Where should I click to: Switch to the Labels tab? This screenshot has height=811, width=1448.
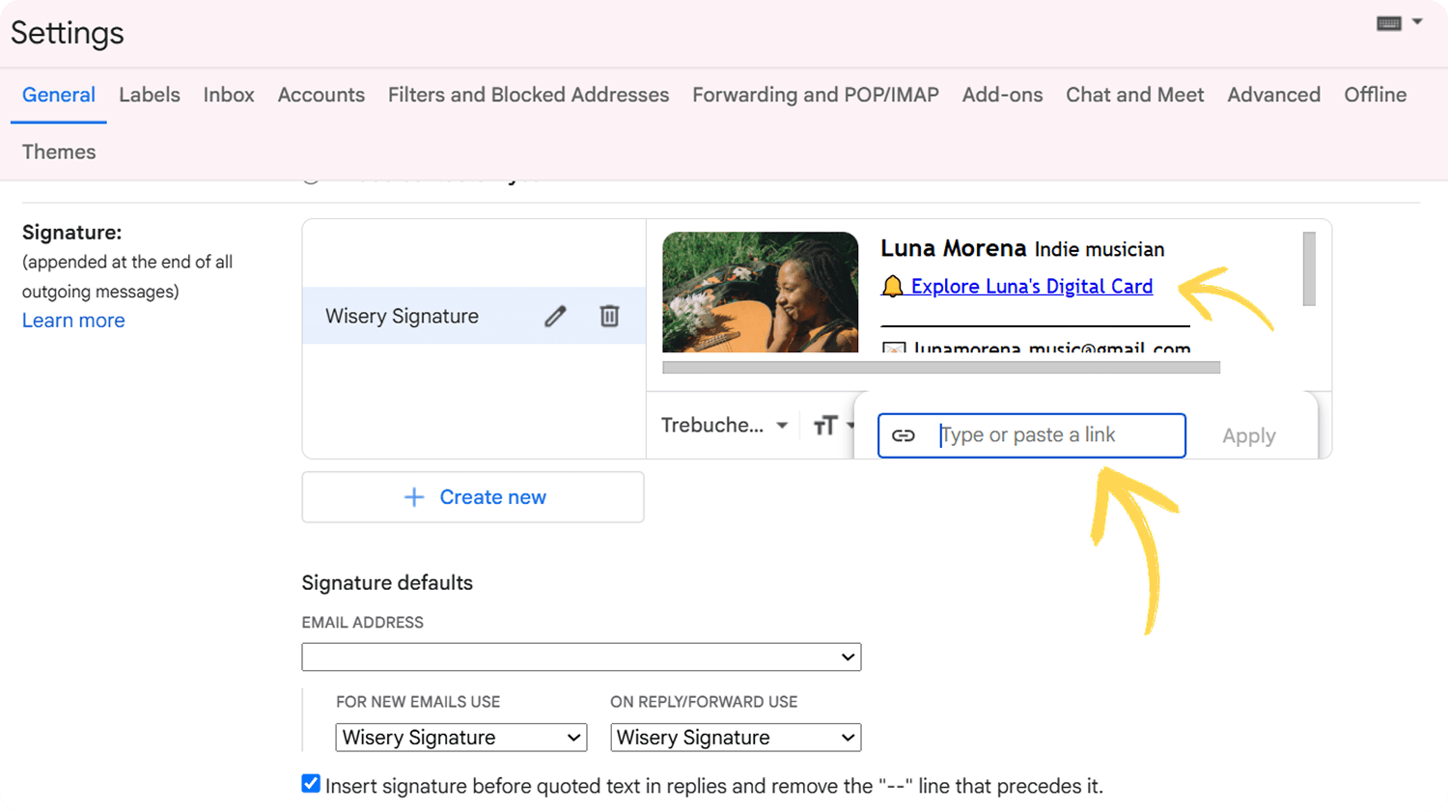coord(150,95)
